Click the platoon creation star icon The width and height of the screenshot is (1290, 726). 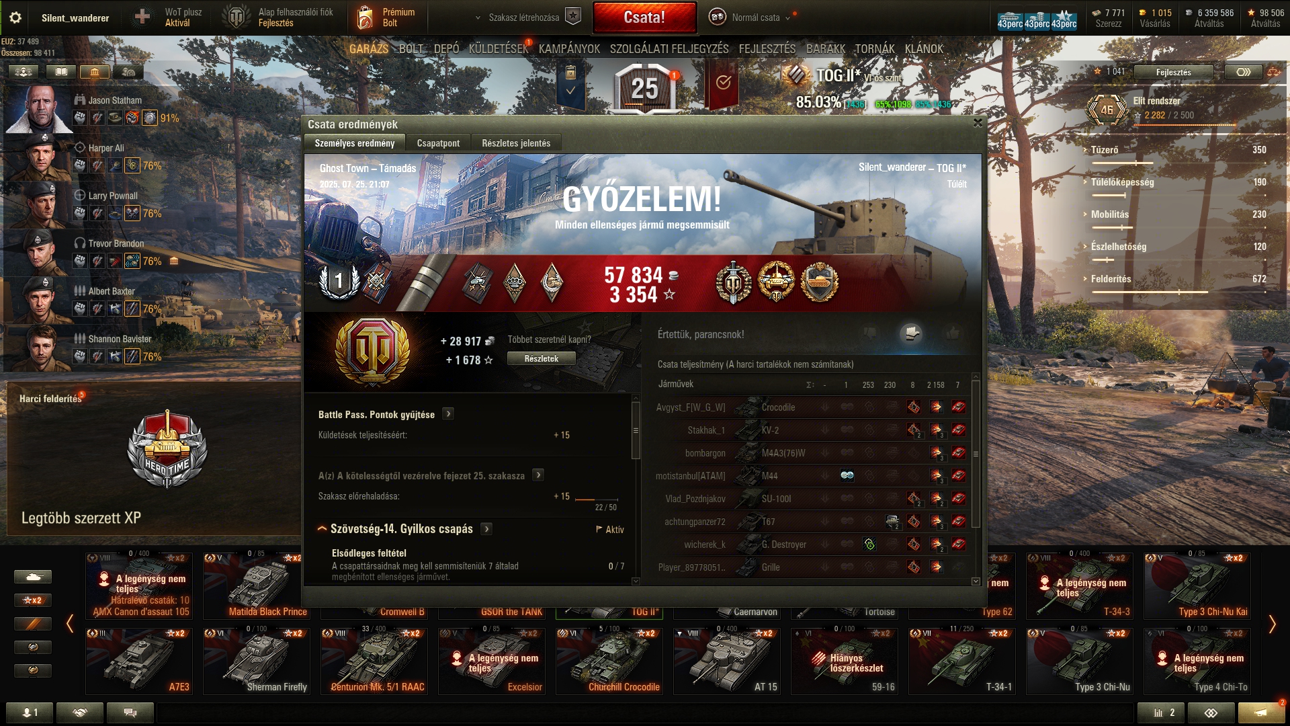(x=573, y=17)
